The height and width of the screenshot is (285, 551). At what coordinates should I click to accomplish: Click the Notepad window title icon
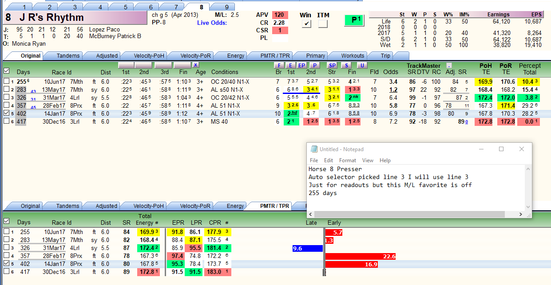(314, 149)
